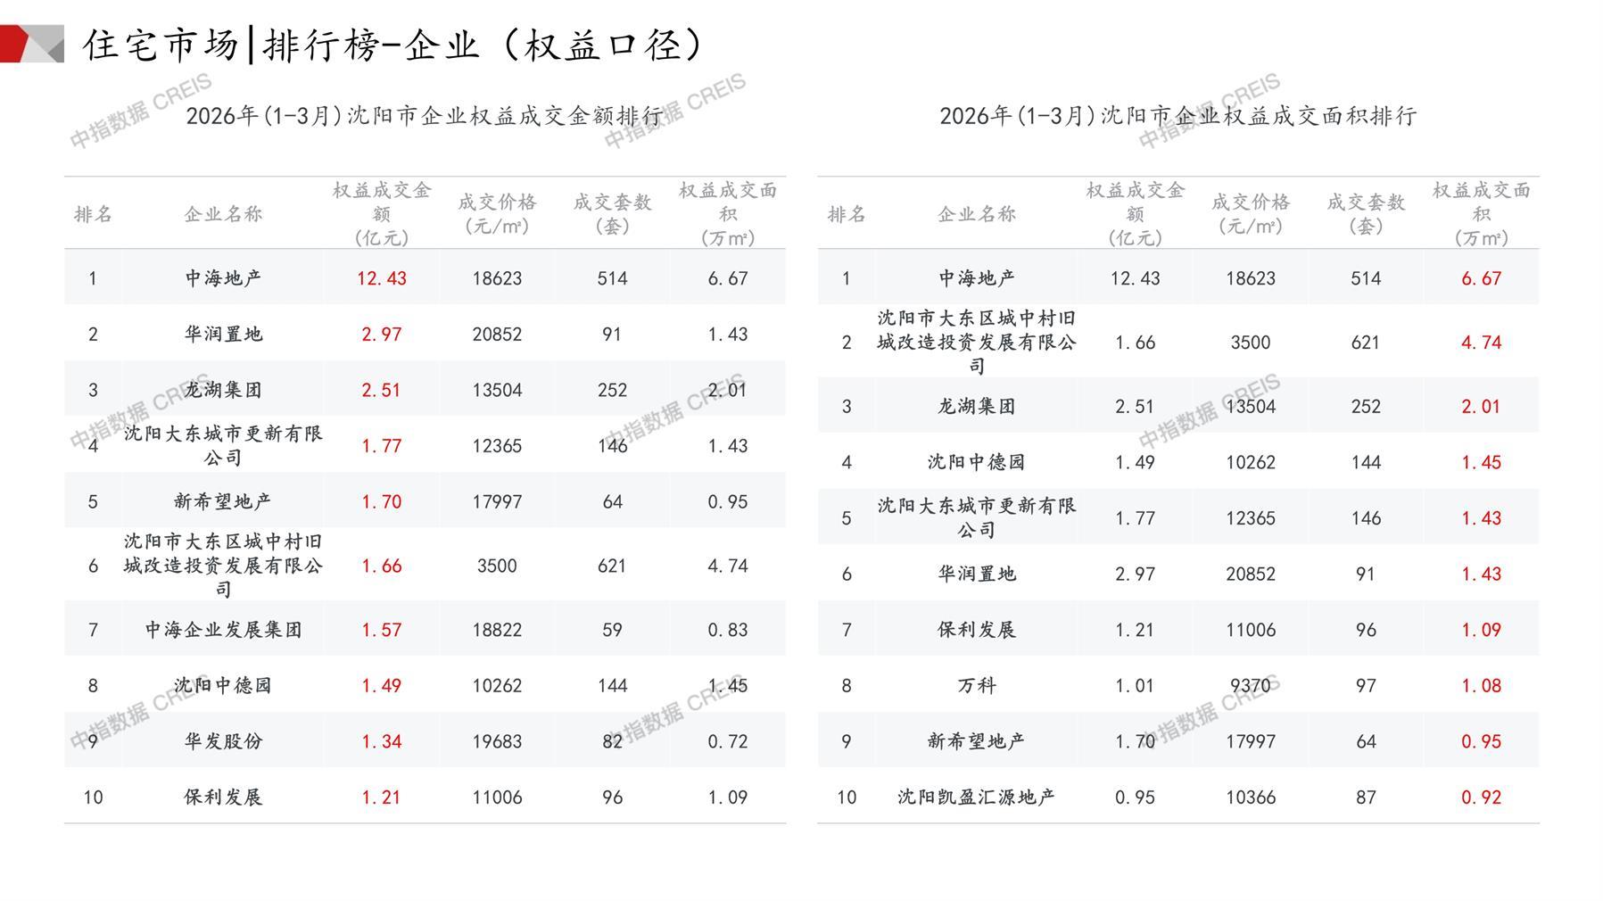Viewport: 1603px width, 901px height.
Task: Click the red 2.97 amount for 华润置地
Action: pyautogui.click(x=381, y=335)
